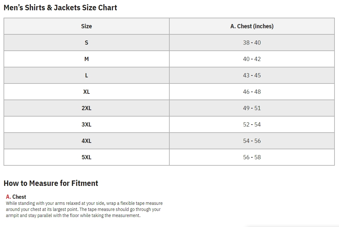Click the M size row label
This screenshot has height=227, width=339.
(x=86, y=59)
